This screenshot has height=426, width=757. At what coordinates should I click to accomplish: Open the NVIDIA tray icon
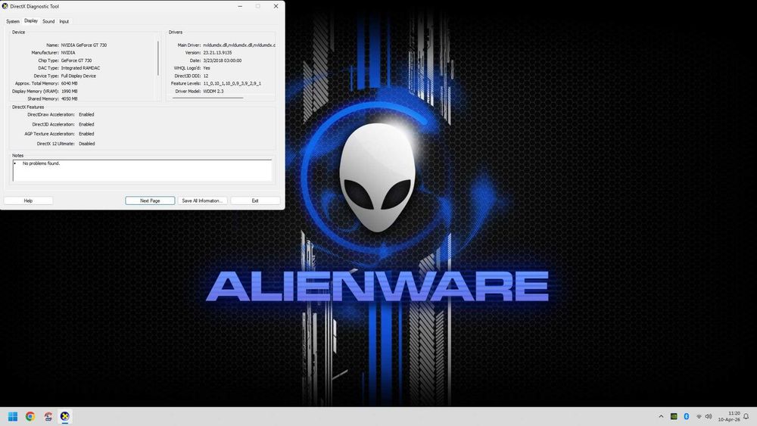(x=674, y=416)
